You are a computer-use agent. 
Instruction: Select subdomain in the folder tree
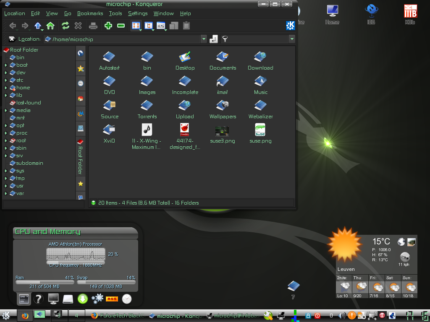tap(26, 163)
